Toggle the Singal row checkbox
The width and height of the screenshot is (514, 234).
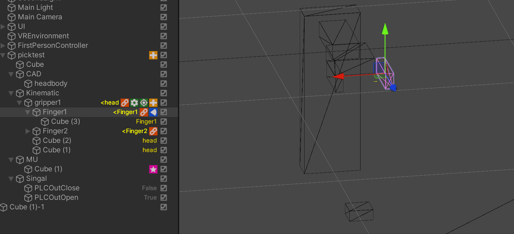coord(164,178)
